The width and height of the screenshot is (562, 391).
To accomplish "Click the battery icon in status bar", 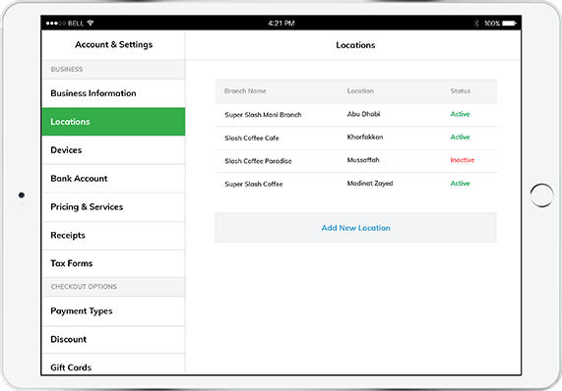I will pyautogui.click(x=509, y=24).
